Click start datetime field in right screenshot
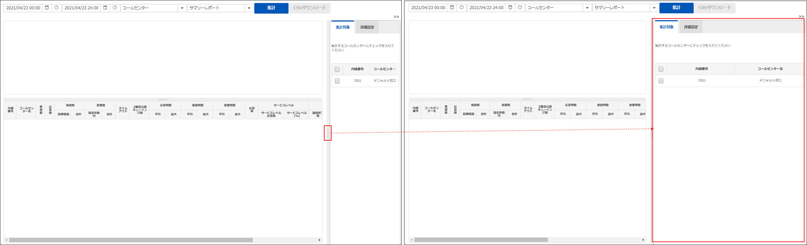The image size is (807, 245). (428, 8)
